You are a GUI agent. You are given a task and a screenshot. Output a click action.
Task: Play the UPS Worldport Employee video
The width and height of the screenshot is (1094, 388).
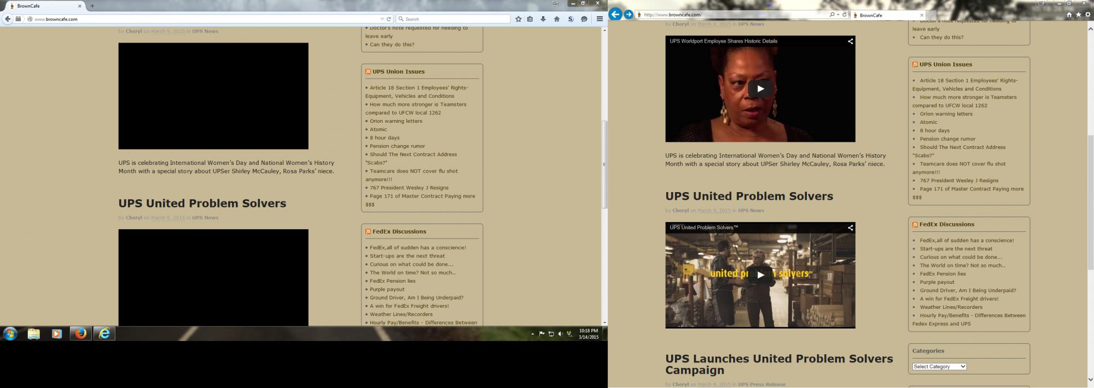pos(760,88)
